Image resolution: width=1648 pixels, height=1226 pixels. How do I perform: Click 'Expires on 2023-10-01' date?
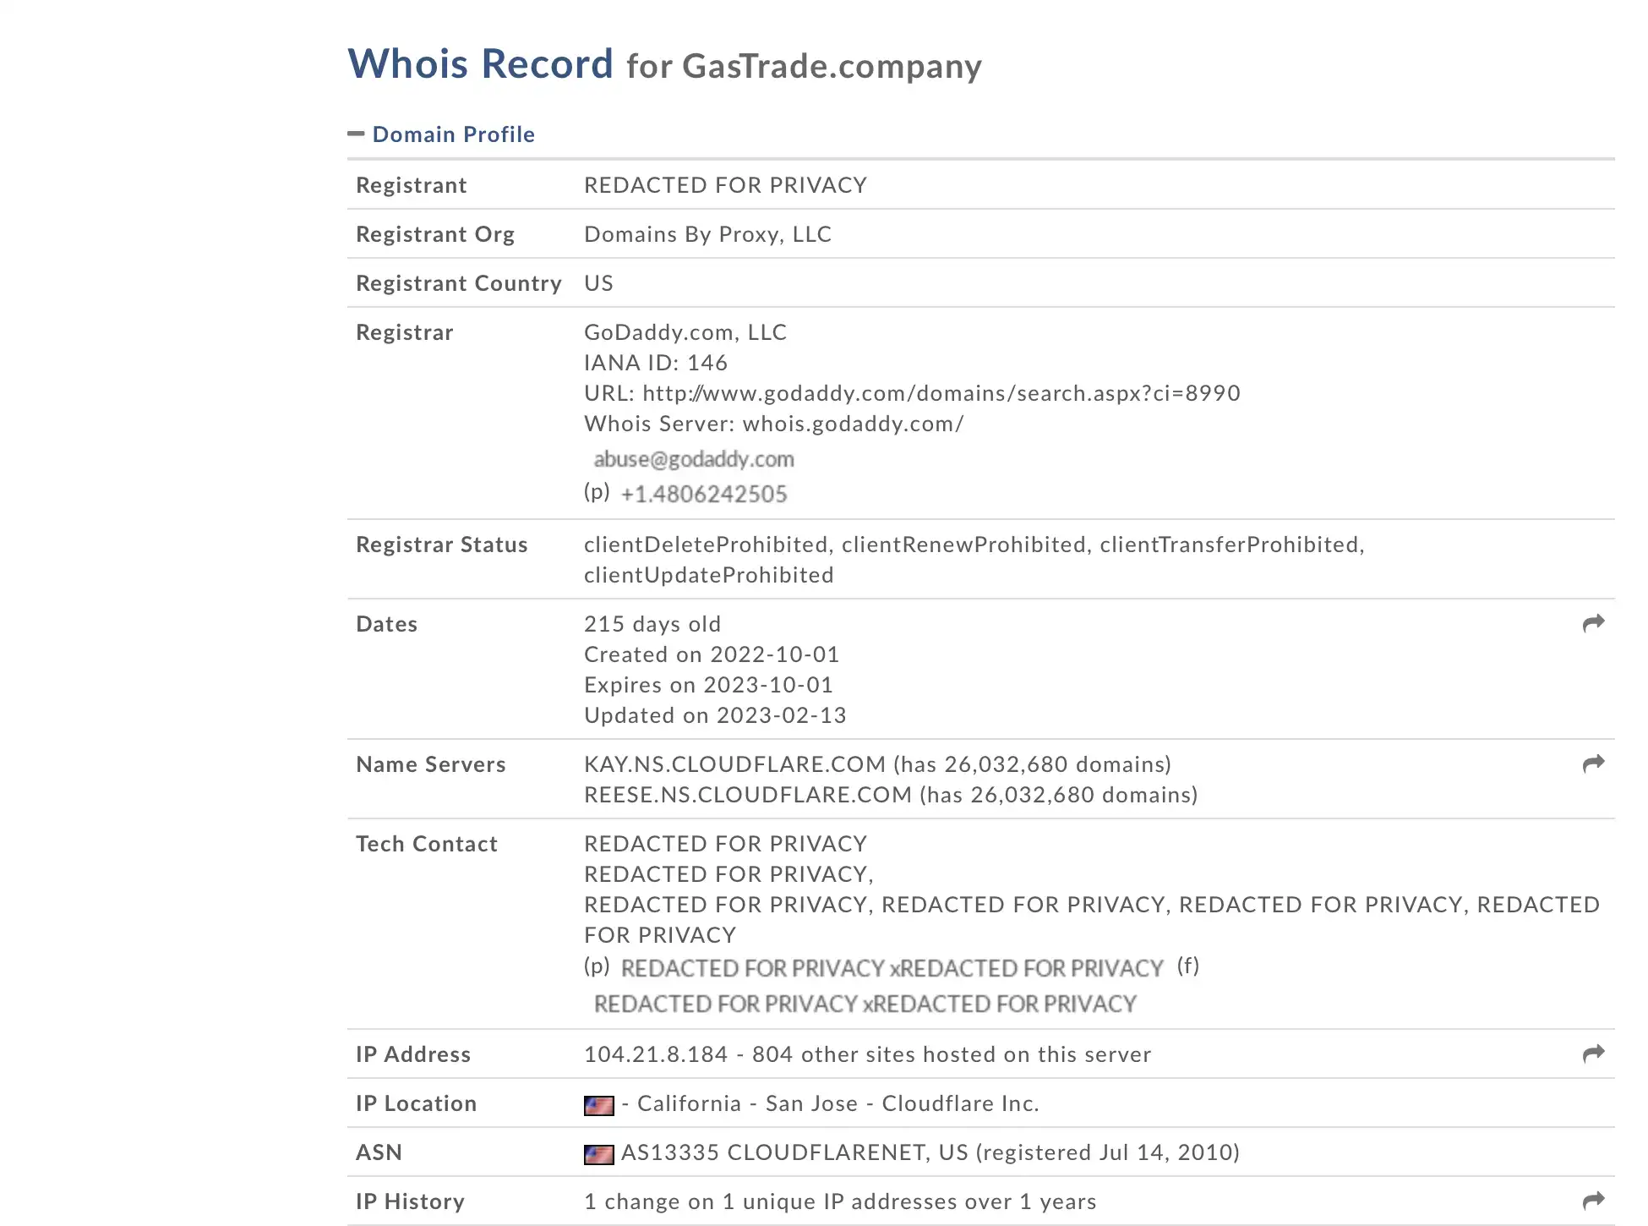[708, 685]
